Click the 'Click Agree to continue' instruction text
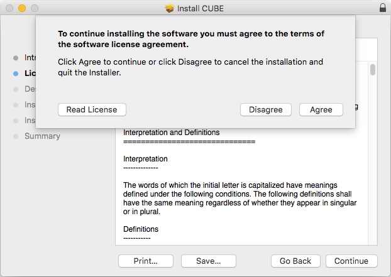This screenshot has height=277, width=391. pyautogui.click(x=190, y=67)
